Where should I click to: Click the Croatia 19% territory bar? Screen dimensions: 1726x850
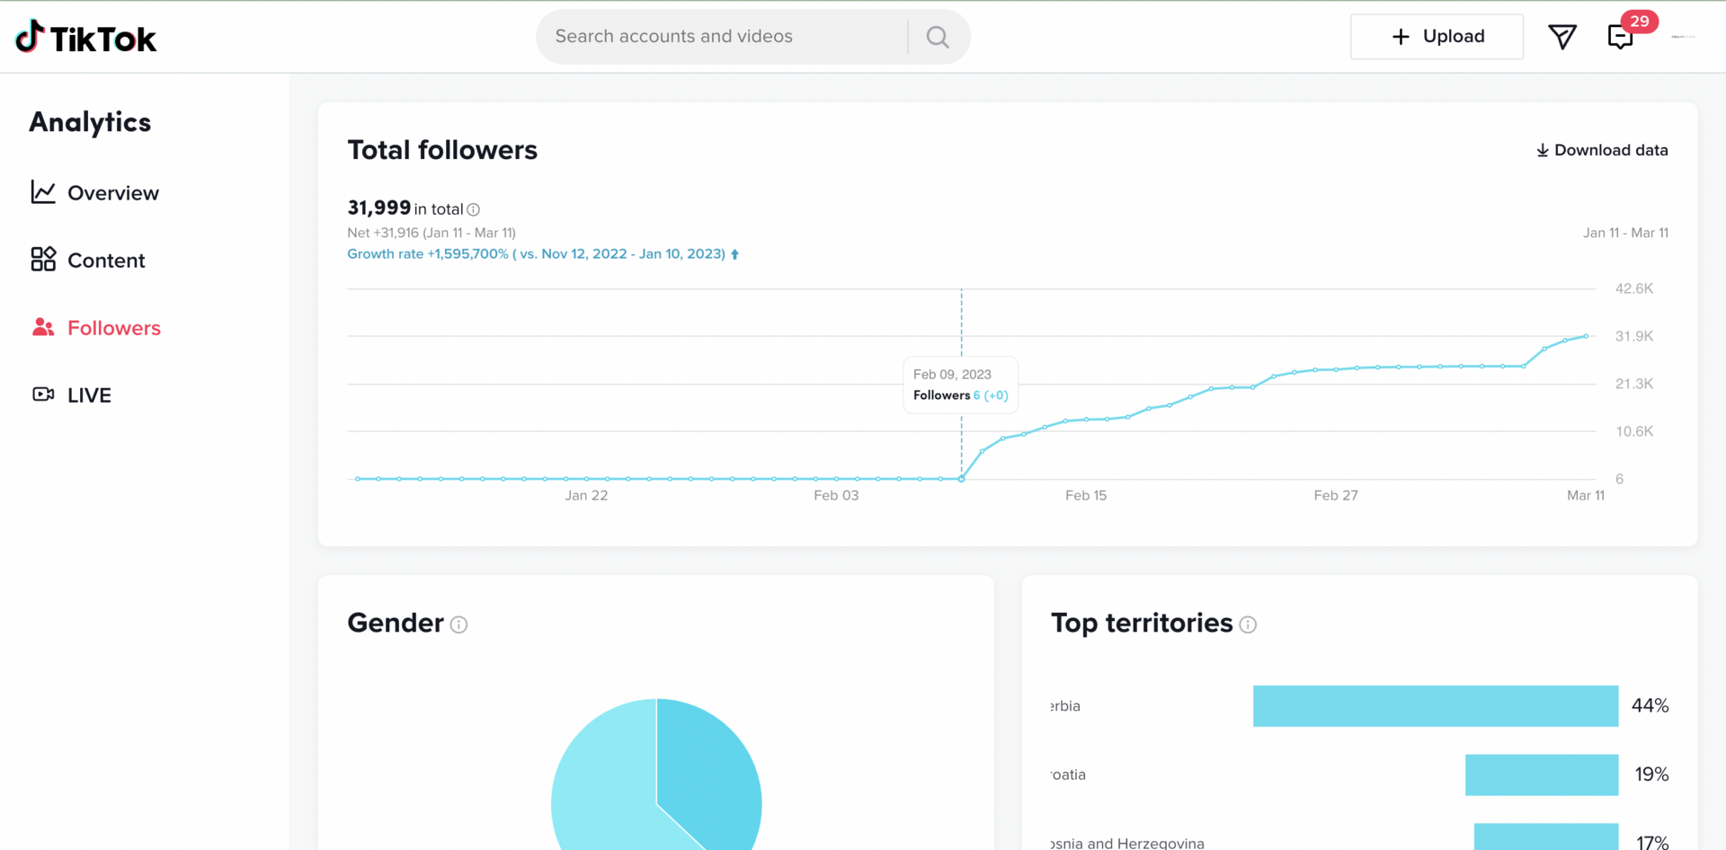1542,775
